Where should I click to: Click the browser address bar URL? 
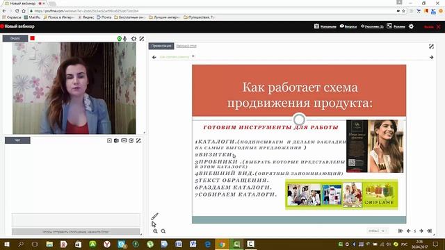click(x=86, y=11)
